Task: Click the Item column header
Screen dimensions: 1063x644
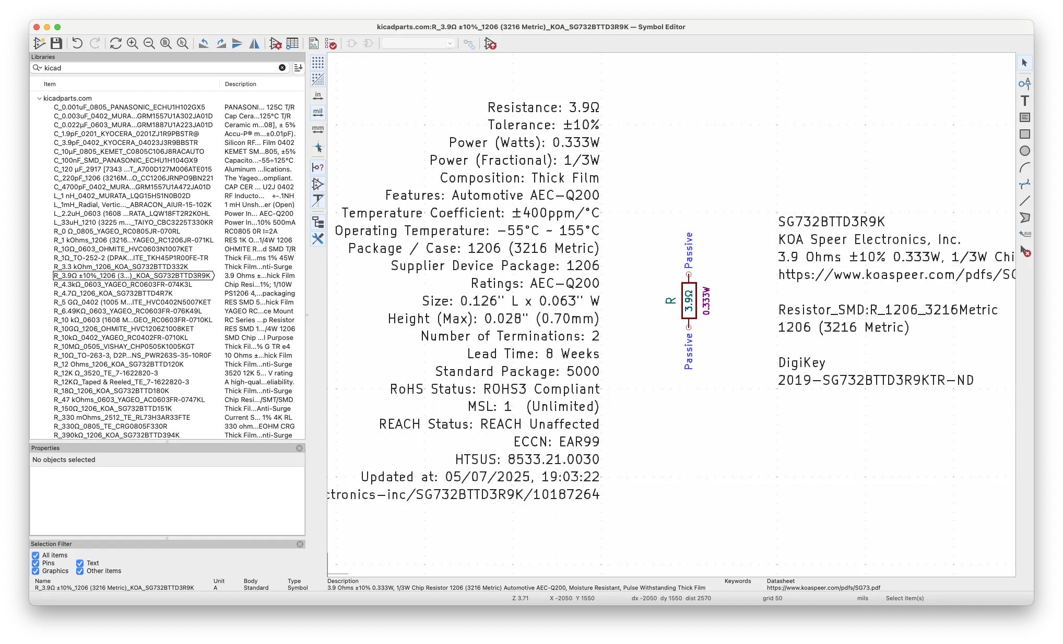Action: pos(50,84)
